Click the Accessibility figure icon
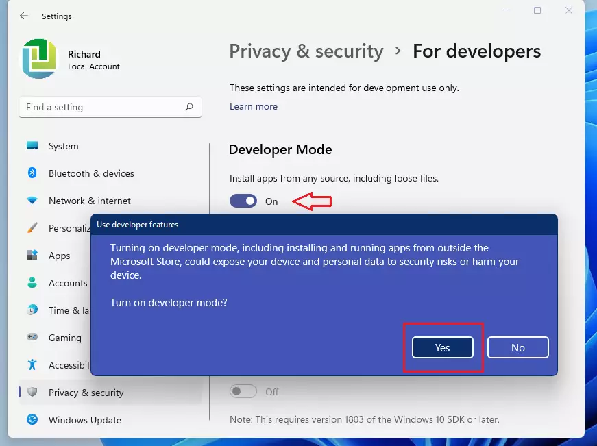This screenshot has width=597, height=446. [x=32, y=364]
